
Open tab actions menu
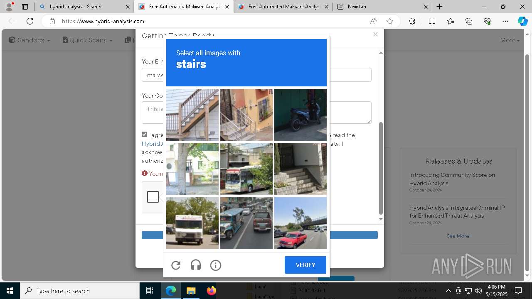pos(25,7)
